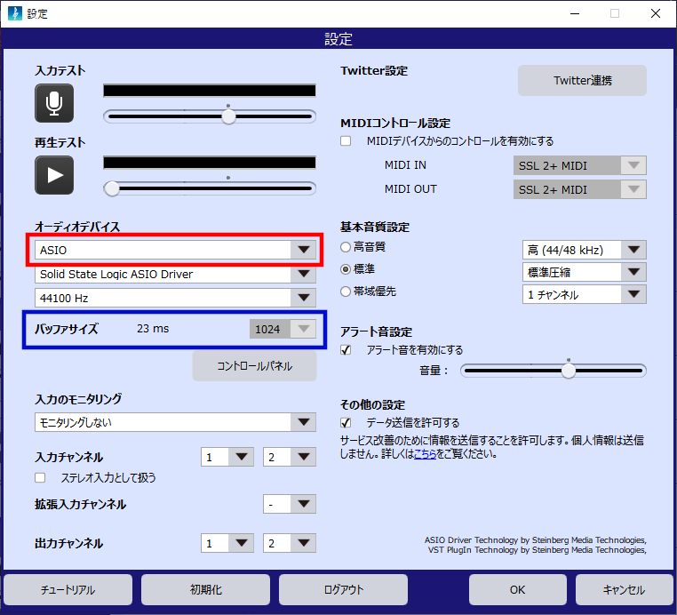The height and width of the screenshot is (615, 677).
Task: Click the playback test level meter bar
Action: pos(210,163)
